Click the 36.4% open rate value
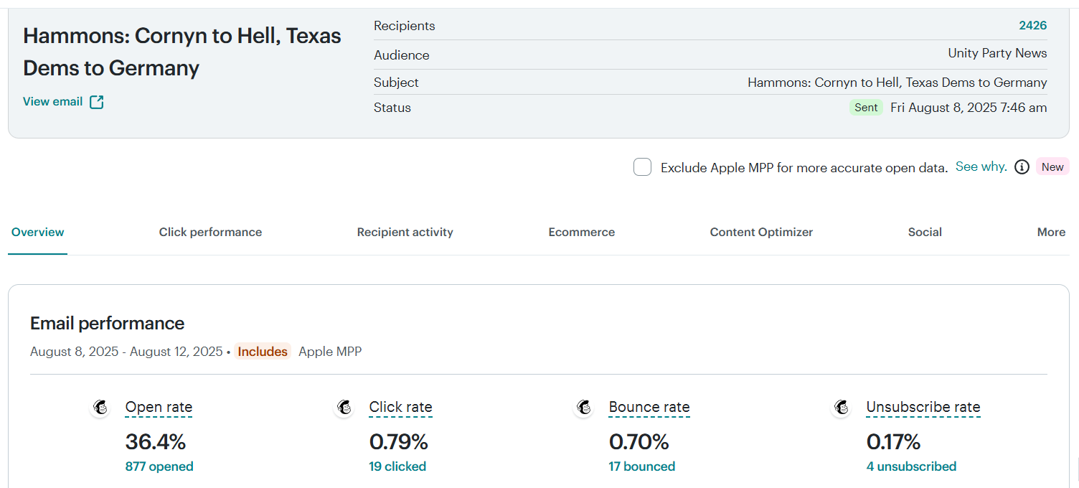Image resolution: width=1079 pixels, height=488 pixels. [156, 441]
